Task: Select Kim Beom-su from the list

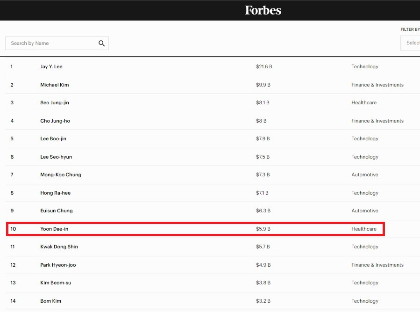Action: tap(56, 283)
